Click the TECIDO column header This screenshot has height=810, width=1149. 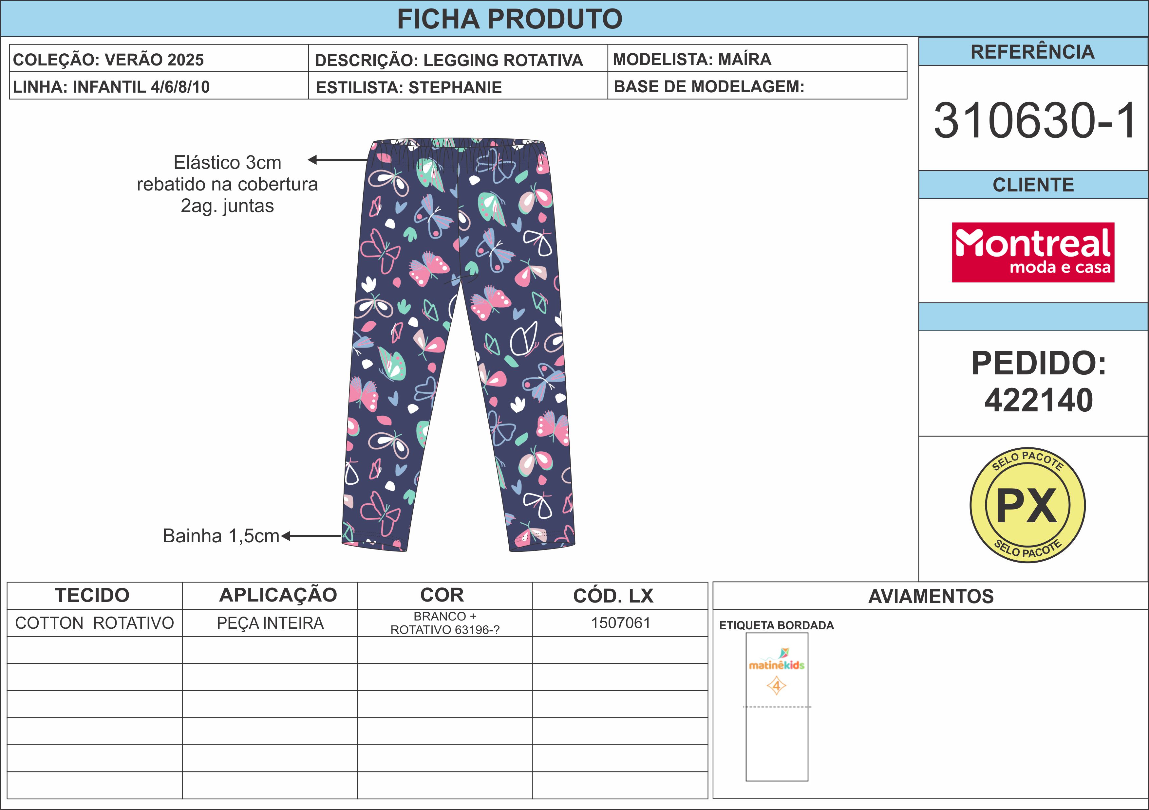94,596
